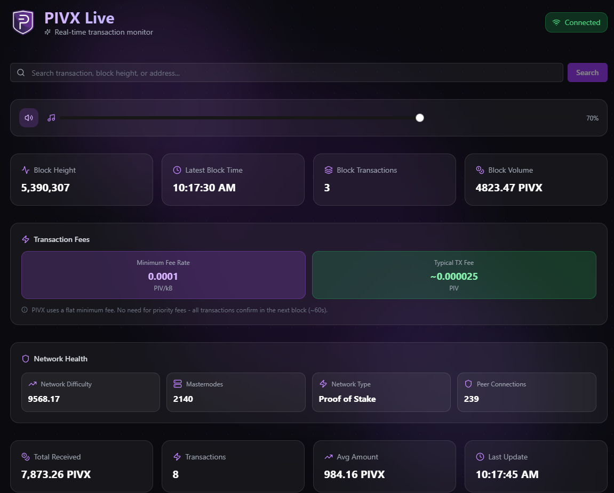Click the Masternodes server icon

[x=178, y=384]
